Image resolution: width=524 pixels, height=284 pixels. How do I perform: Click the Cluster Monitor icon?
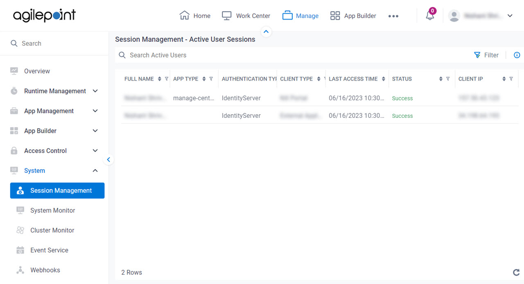(x=20, y=230)
